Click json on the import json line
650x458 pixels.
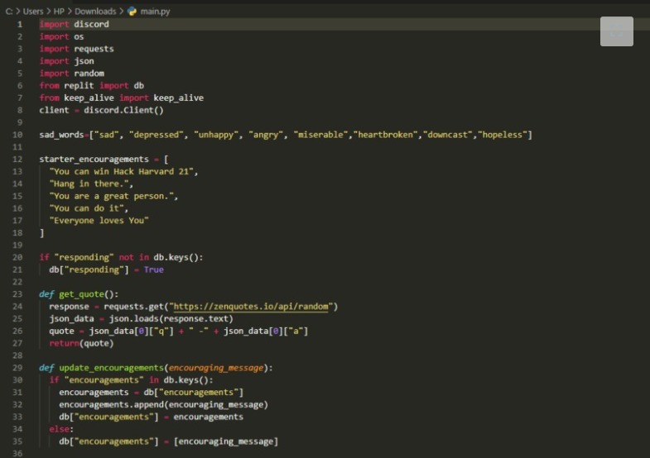pos(84,61)
